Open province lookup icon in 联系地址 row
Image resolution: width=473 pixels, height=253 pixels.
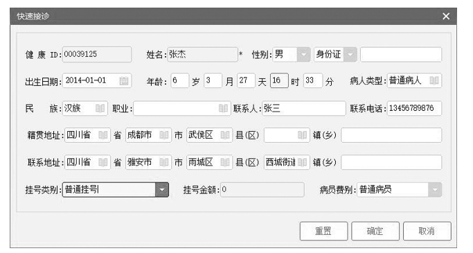[103, 162]
